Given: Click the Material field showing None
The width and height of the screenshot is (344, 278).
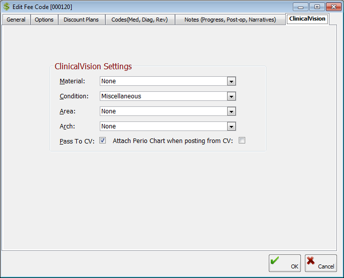Looking at the screenshot, I should click(x=163, y=81).
